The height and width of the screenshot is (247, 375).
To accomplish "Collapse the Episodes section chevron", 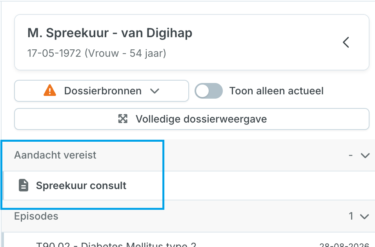I will point(364,216).
